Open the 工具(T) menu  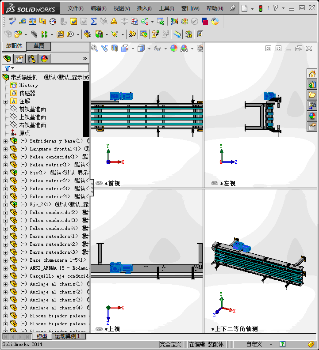tap(166, 8)
